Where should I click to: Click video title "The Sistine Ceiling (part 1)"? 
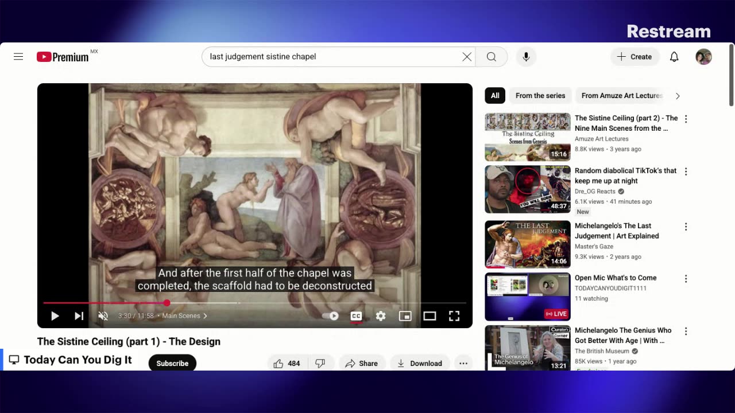pos(129,342)
